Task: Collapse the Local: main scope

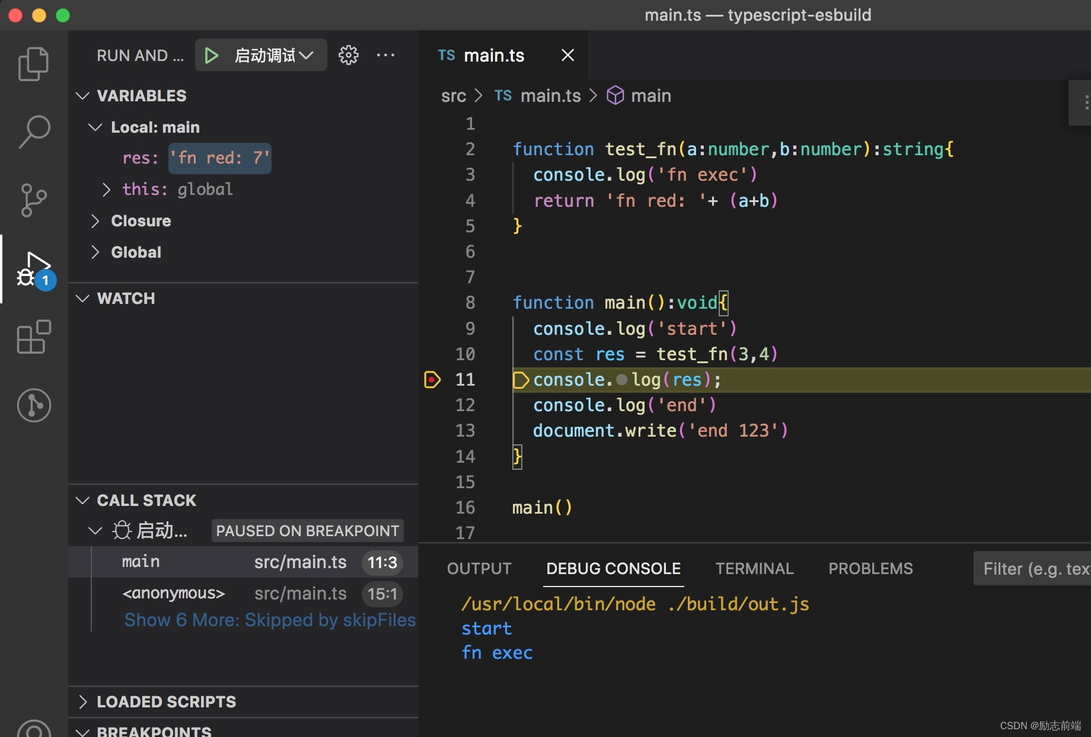Action: 95,127
